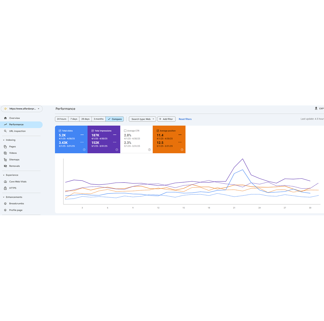Click the Total impressions purple card

(104, 139)
